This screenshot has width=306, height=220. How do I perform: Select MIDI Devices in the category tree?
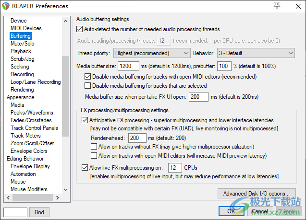(26, 28)
